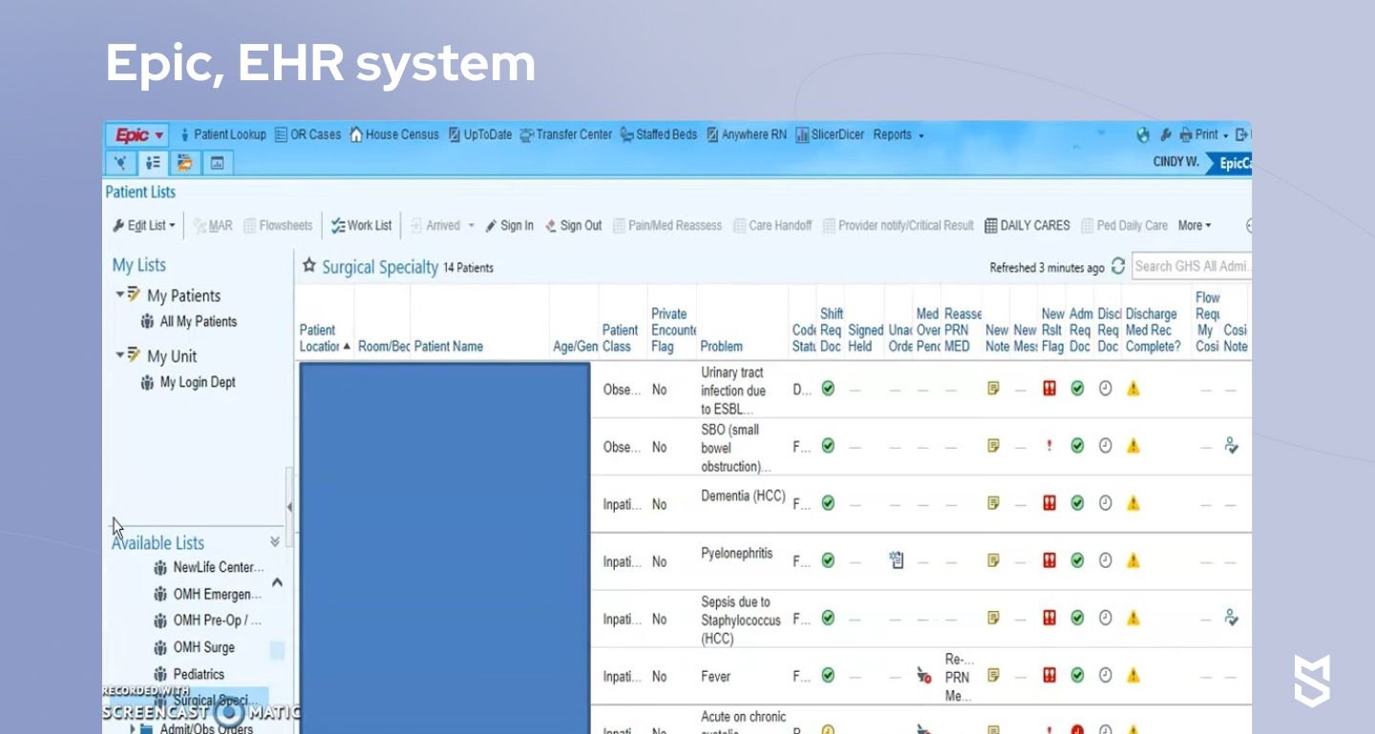Open Transfer Center in the toolbar
The height and width of the screenshot is (734, 1375).
click(565, 135)
